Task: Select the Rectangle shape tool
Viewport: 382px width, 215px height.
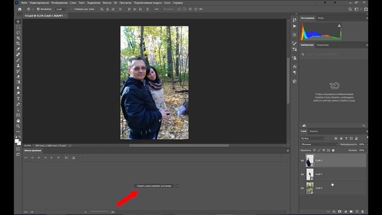Action: click(x=18, y=115)
